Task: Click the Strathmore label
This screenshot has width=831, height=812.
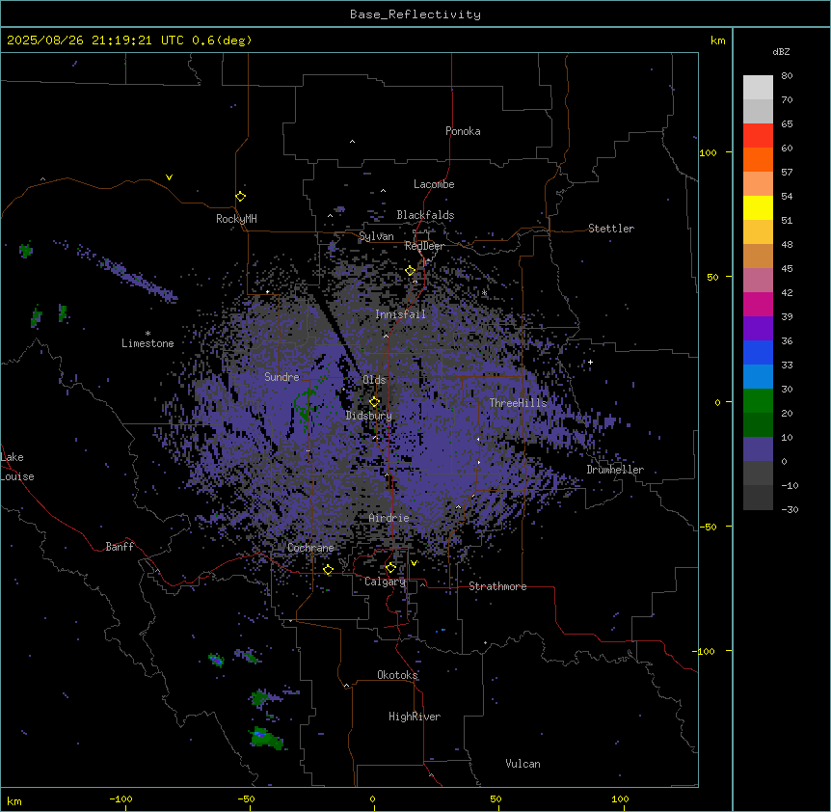Action: click(497, 586)
